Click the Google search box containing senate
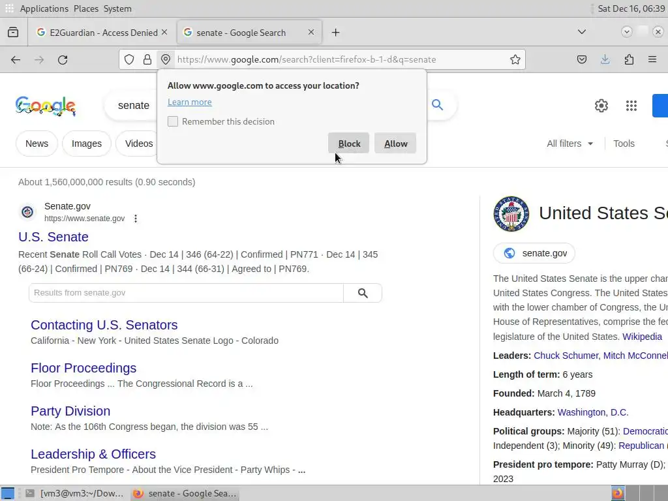This screenshot has height=501, width=668. pyautogui.click(x=133, y=105)
